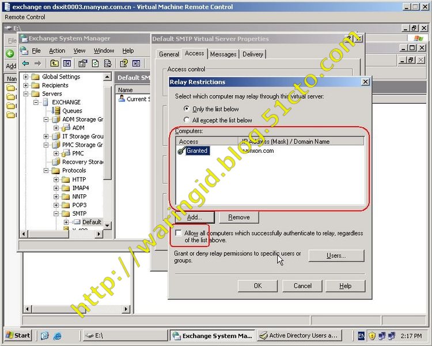Viewport: 432px width, 346px height.
Task: Click the Add... button
Action: tap(194, 217)
